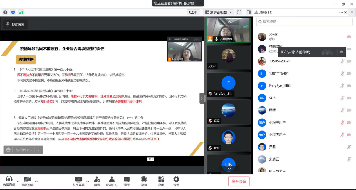
Task: Toggle the 成员(14) members panel from the bottom toolbar
Action: [112, 181]
